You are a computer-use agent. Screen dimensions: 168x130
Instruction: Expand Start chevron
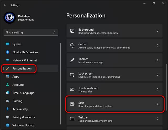click(157, 104)
